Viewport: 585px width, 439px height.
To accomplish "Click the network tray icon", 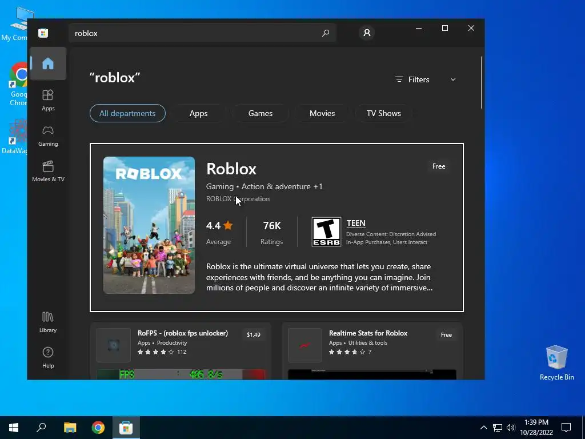I will 498,428.
